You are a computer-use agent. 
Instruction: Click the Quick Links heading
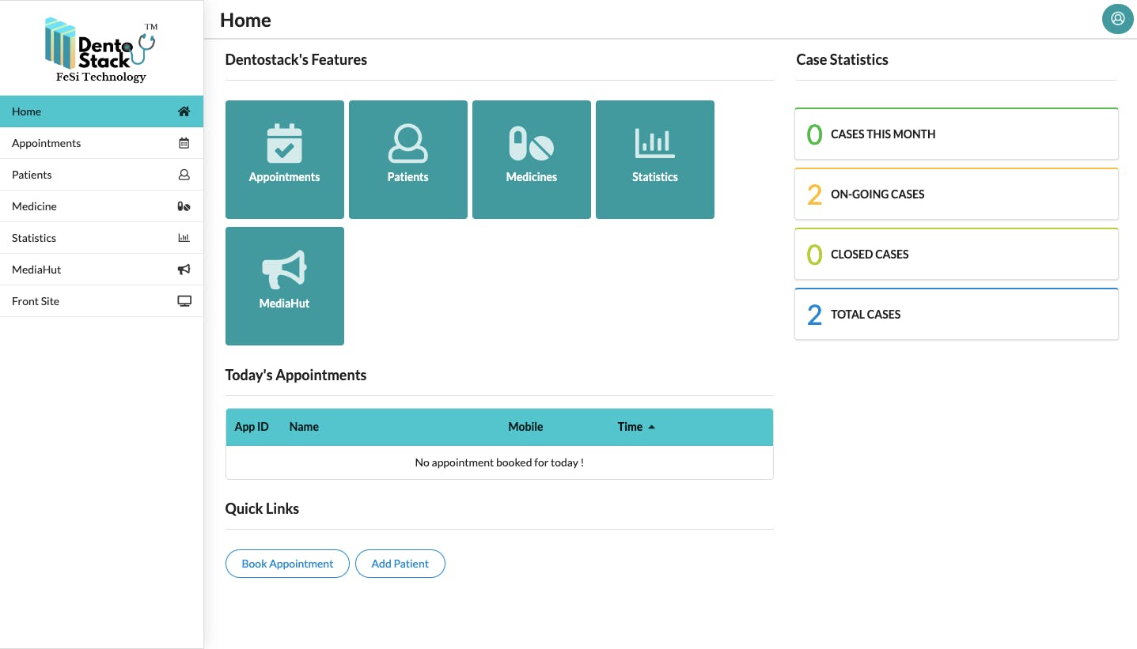click(x=262, y=509)
